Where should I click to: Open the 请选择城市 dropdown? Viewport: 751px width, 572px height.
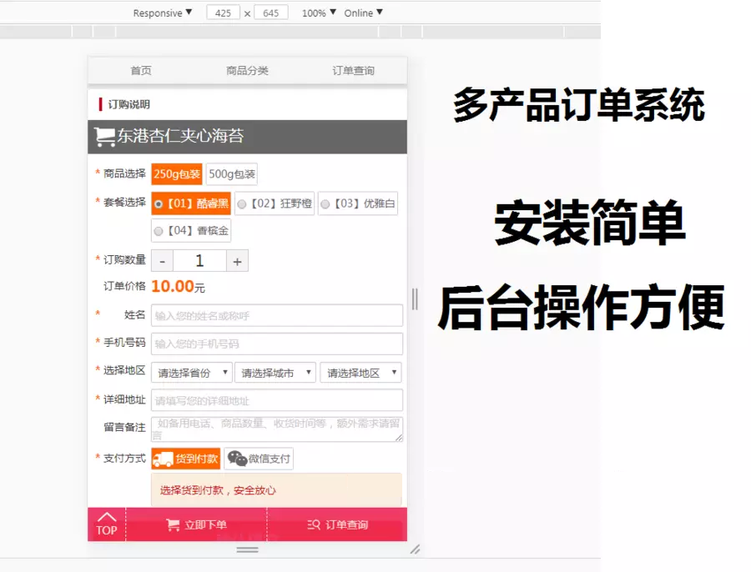coord(275,373)
